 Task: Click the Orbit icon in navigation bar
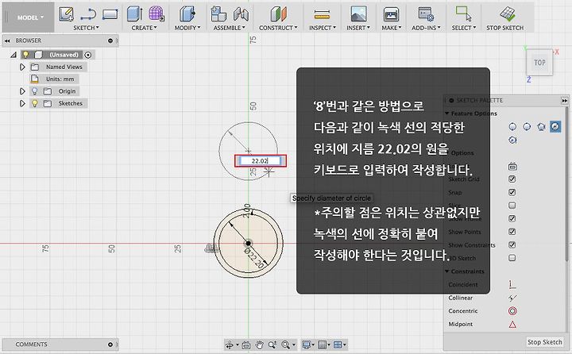tap(229, 344)
